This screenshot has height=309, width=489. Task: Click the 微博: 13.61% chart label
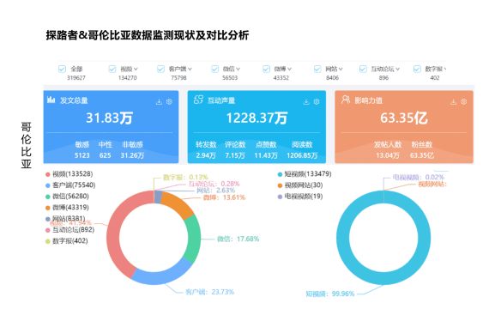(224, 197)
